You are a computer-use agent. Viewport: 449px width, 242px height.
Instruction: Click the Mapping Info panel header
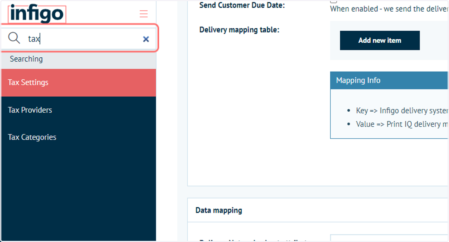[390, 80]
